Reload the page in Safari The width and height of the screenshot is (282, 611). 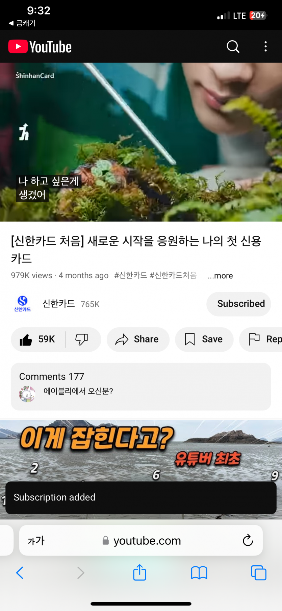248,540
